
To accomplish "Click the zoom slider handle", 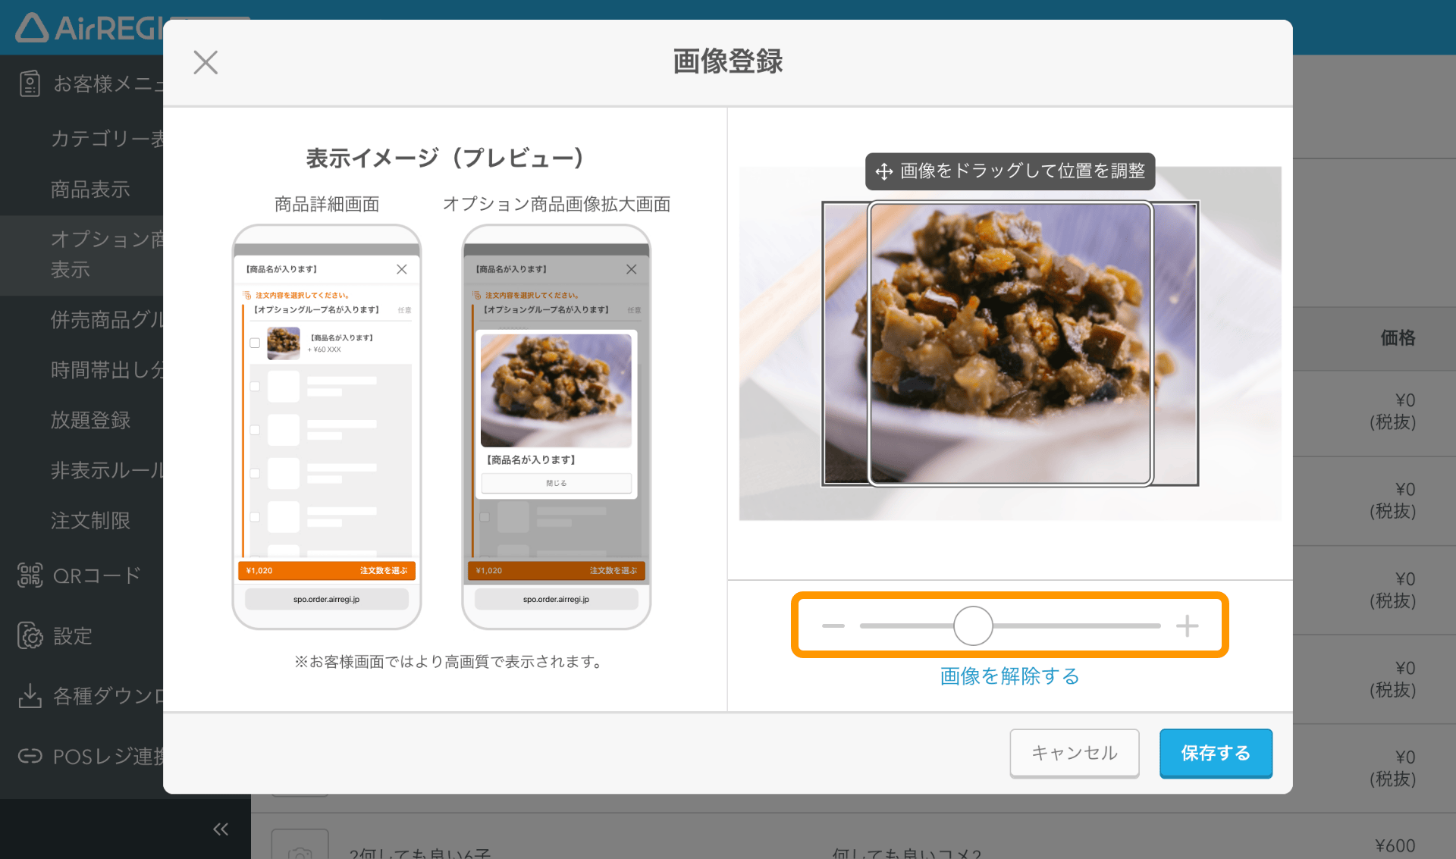I will coord(973,625).
